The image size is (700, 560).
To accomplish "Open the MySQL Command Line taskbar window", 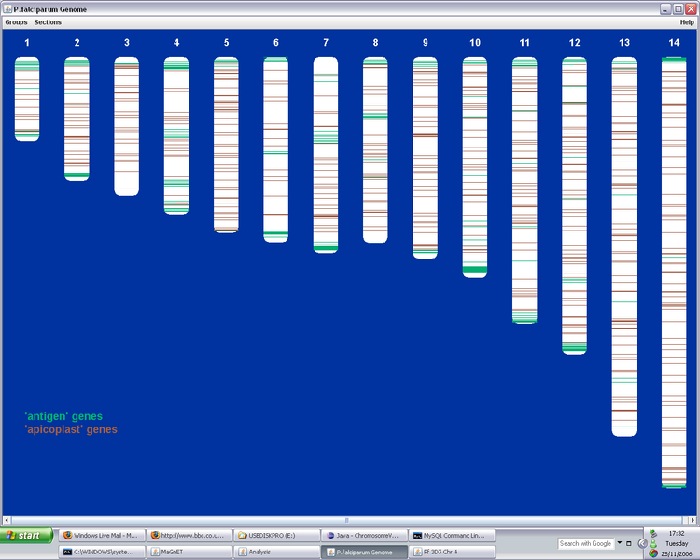I will [452, 536].
